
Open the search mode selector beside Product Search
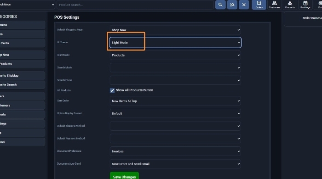tap(27, 5)
